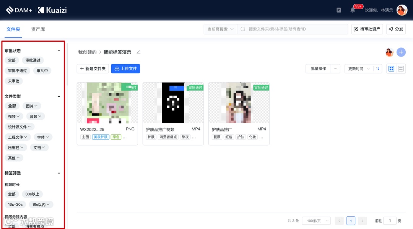
Task: Expand 压缩包 file type dropdown
Action: 16,148
